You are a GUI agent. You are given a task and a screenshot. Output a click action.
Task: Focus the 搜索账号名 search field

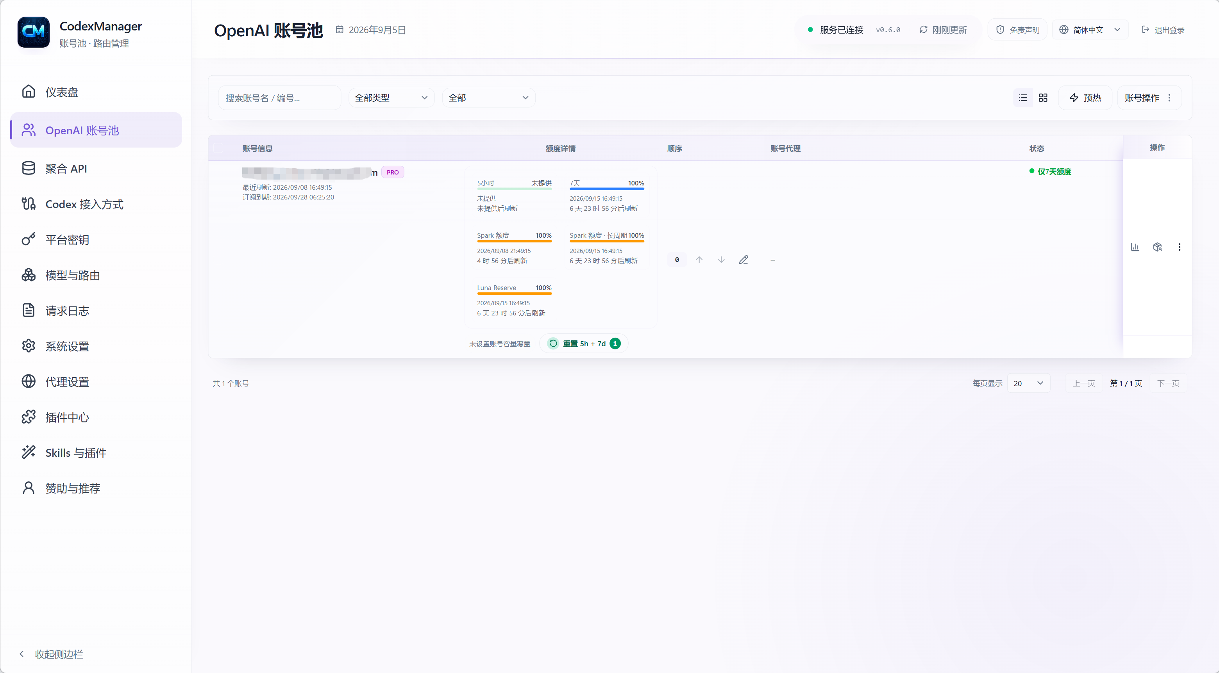(279, 98)
